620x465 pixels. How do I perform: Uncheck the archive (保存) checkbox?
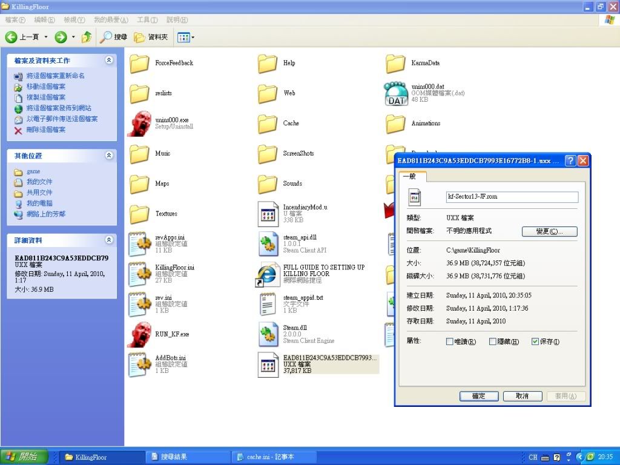(x=535, y=341)
